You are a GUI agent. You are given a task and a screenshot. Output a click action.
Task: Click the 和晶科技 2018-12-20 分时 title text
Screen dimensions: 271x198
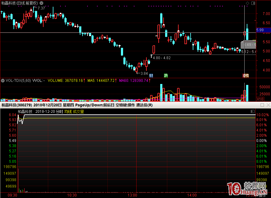[x=41, y=112]
